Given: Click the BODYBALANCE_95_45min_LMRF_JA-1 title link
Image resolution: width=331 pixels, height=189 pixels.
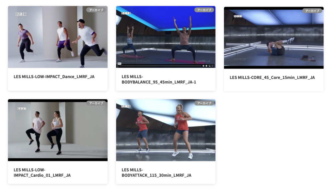Looking at the screenshot, I should pyautogui.click(x=159, y=79).
